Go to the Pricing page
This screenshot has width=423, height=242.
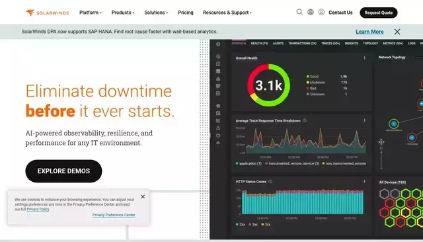point(186,13)
